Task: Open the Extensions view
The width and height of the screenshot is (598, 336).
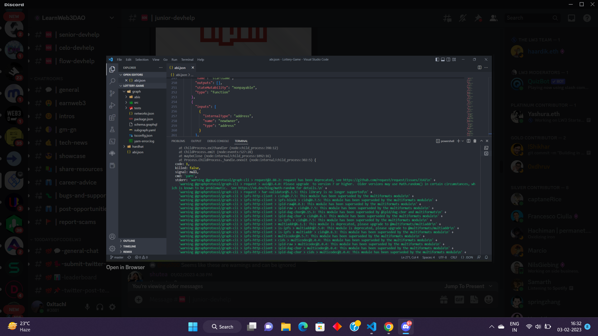Action: (112, 117)
